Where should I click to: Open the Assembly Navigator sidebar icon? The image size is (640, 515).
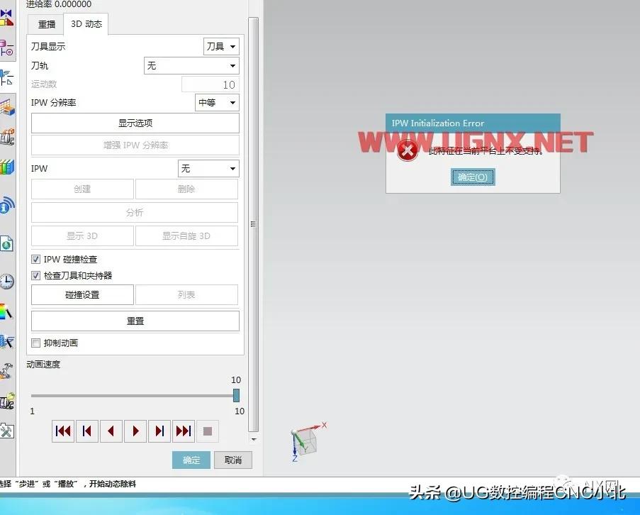pyautogui.click(x=6, y=18)
